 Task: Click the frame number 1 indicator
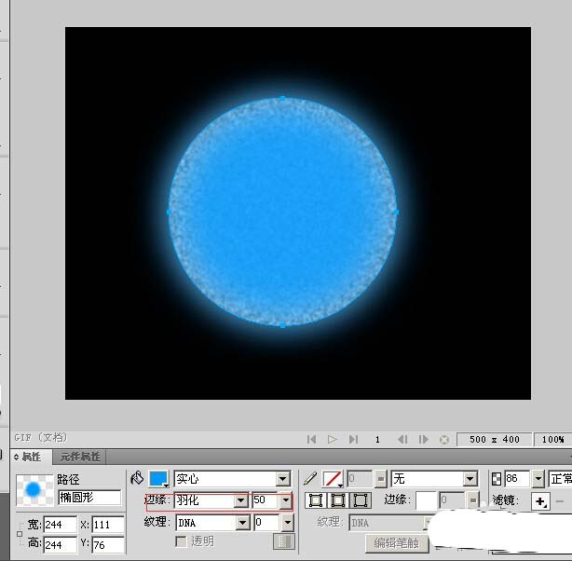click(x=377, y=440)
